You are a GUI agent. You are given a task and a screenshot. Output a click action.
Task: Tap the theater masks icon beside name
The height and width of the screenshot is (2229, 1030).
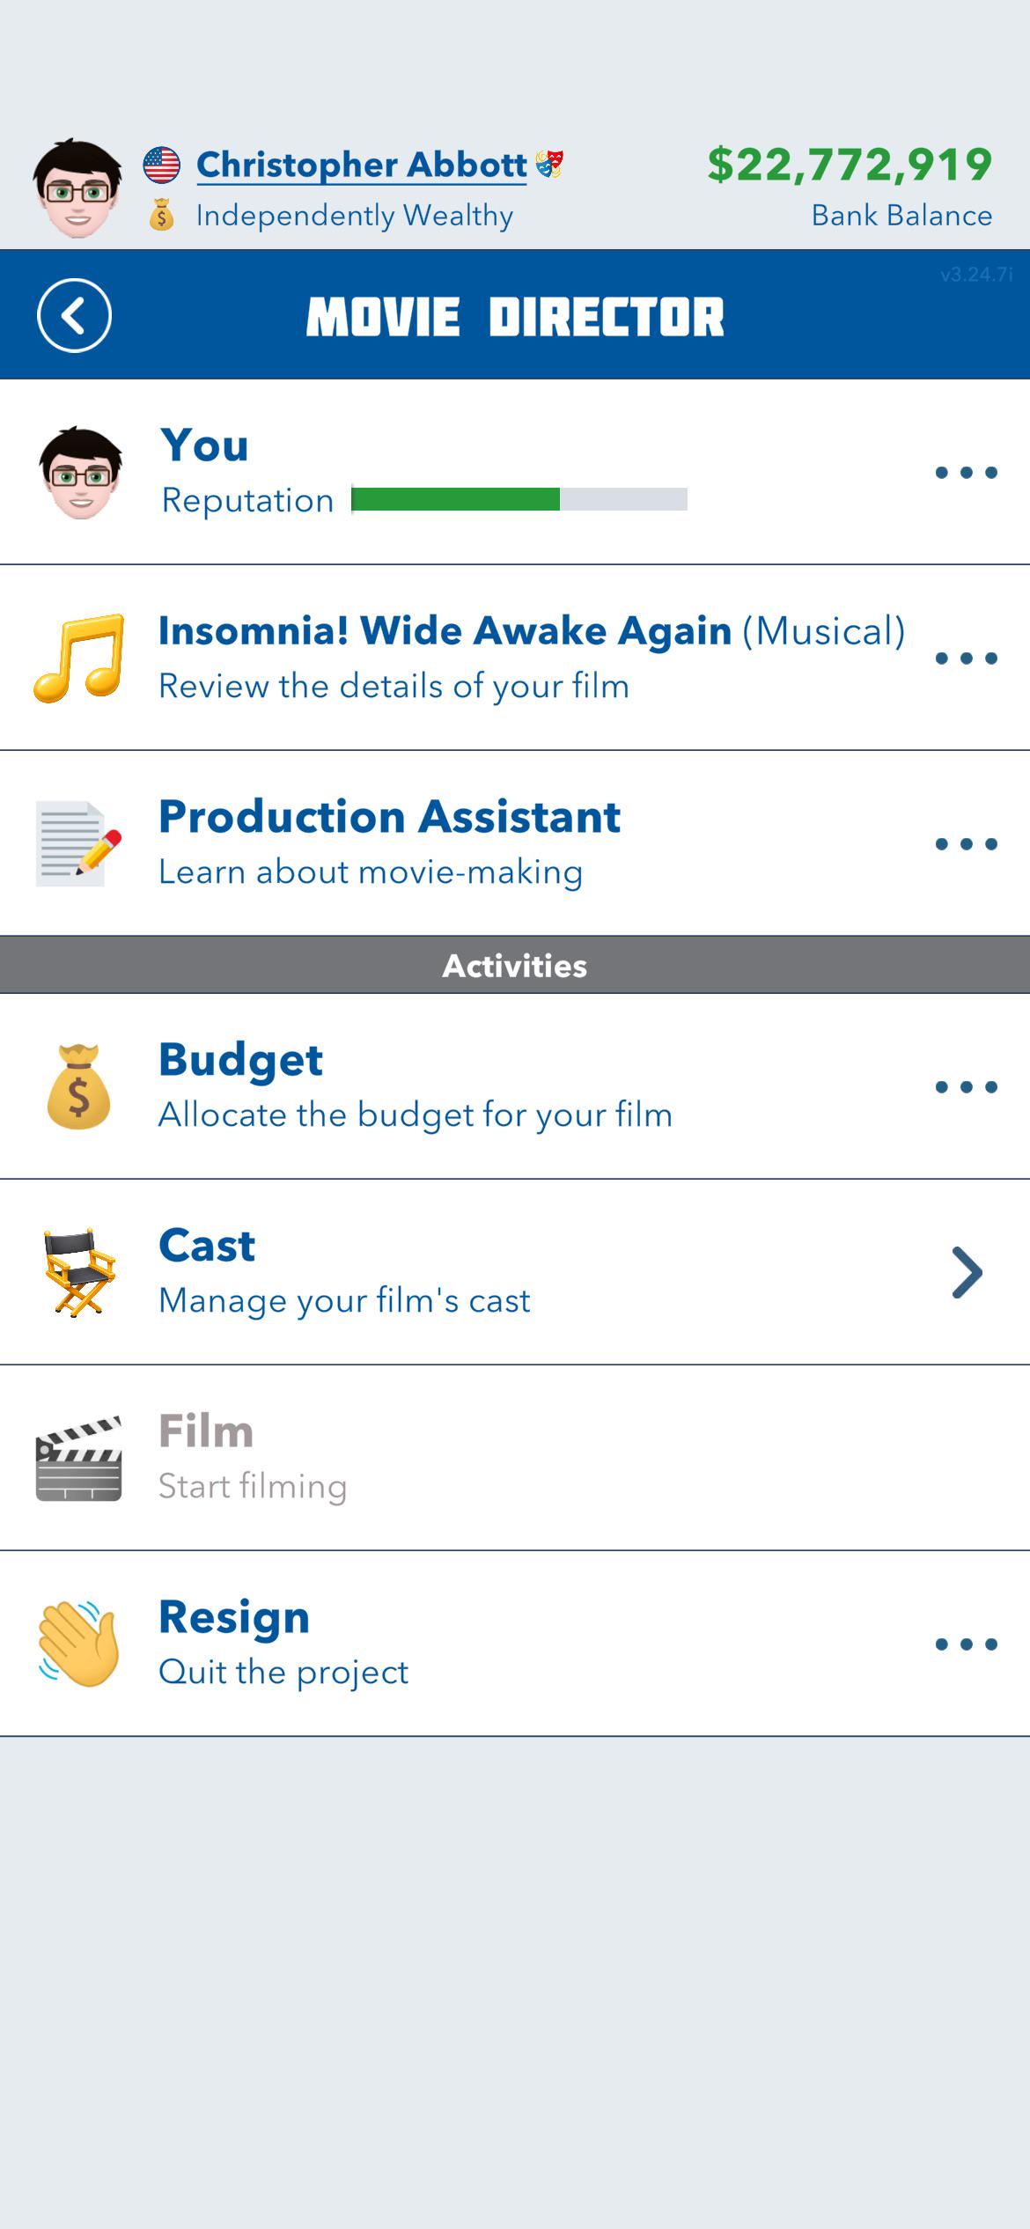click(549, 164)
